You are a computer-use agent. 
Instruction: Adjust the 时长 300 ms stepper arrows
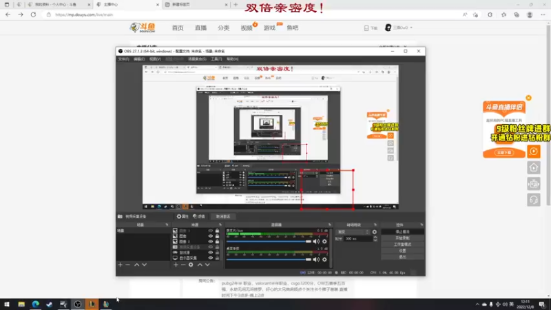tap(375, 238)
